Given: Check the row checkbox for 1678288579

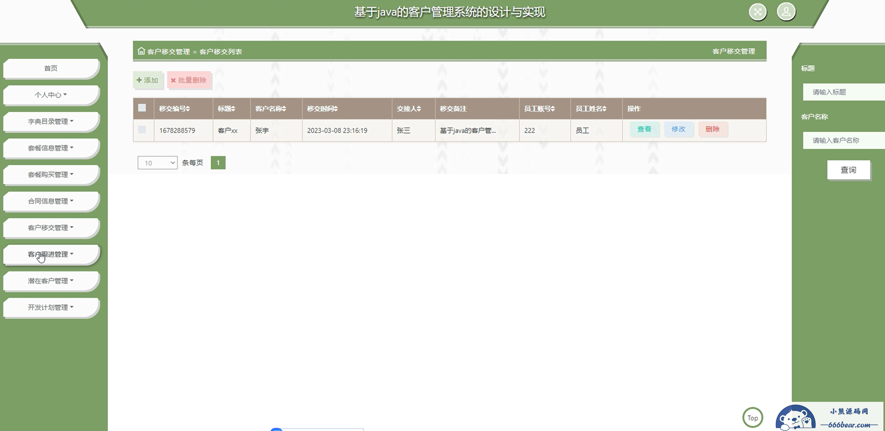Looking at the screenshot, I should click(142, 130).
